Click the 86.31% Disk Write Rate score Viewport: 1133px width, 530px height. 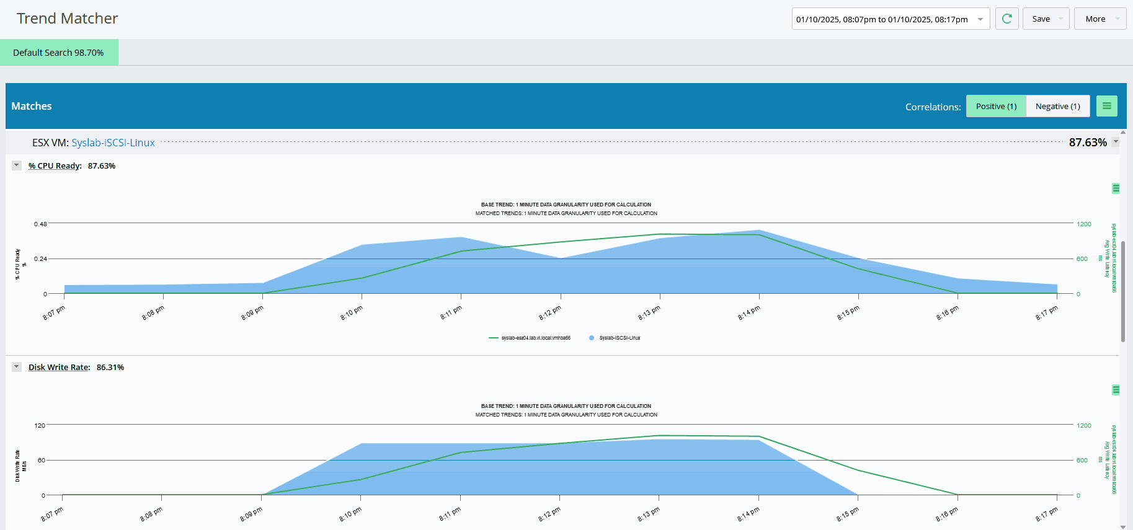pyautogui.click(x=110, y=367)
